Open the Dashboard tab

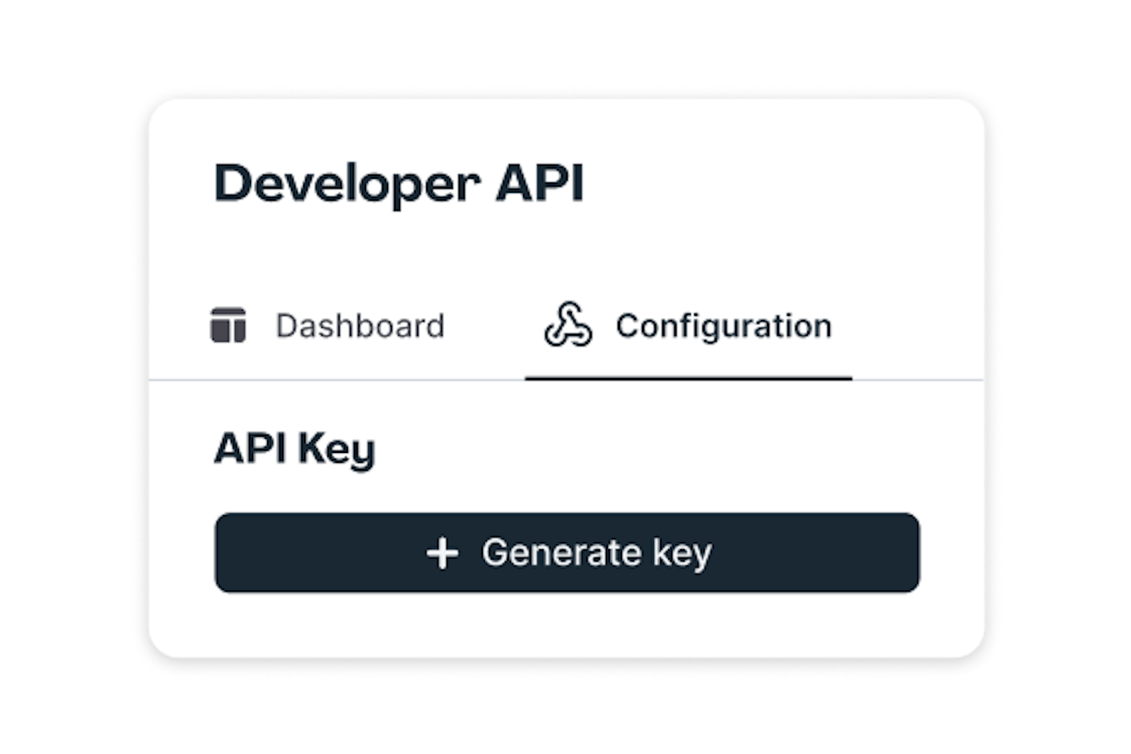point(329,326)
